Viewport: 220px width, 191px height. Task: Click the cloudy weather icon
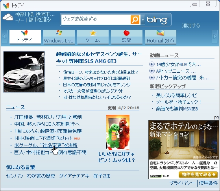coord(8,17)
